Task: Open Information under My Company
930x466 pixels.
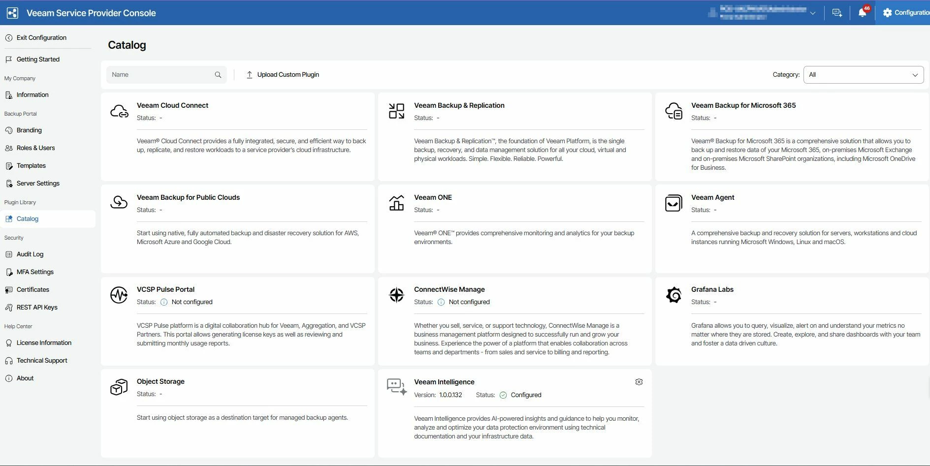Action: pos(32,95)
